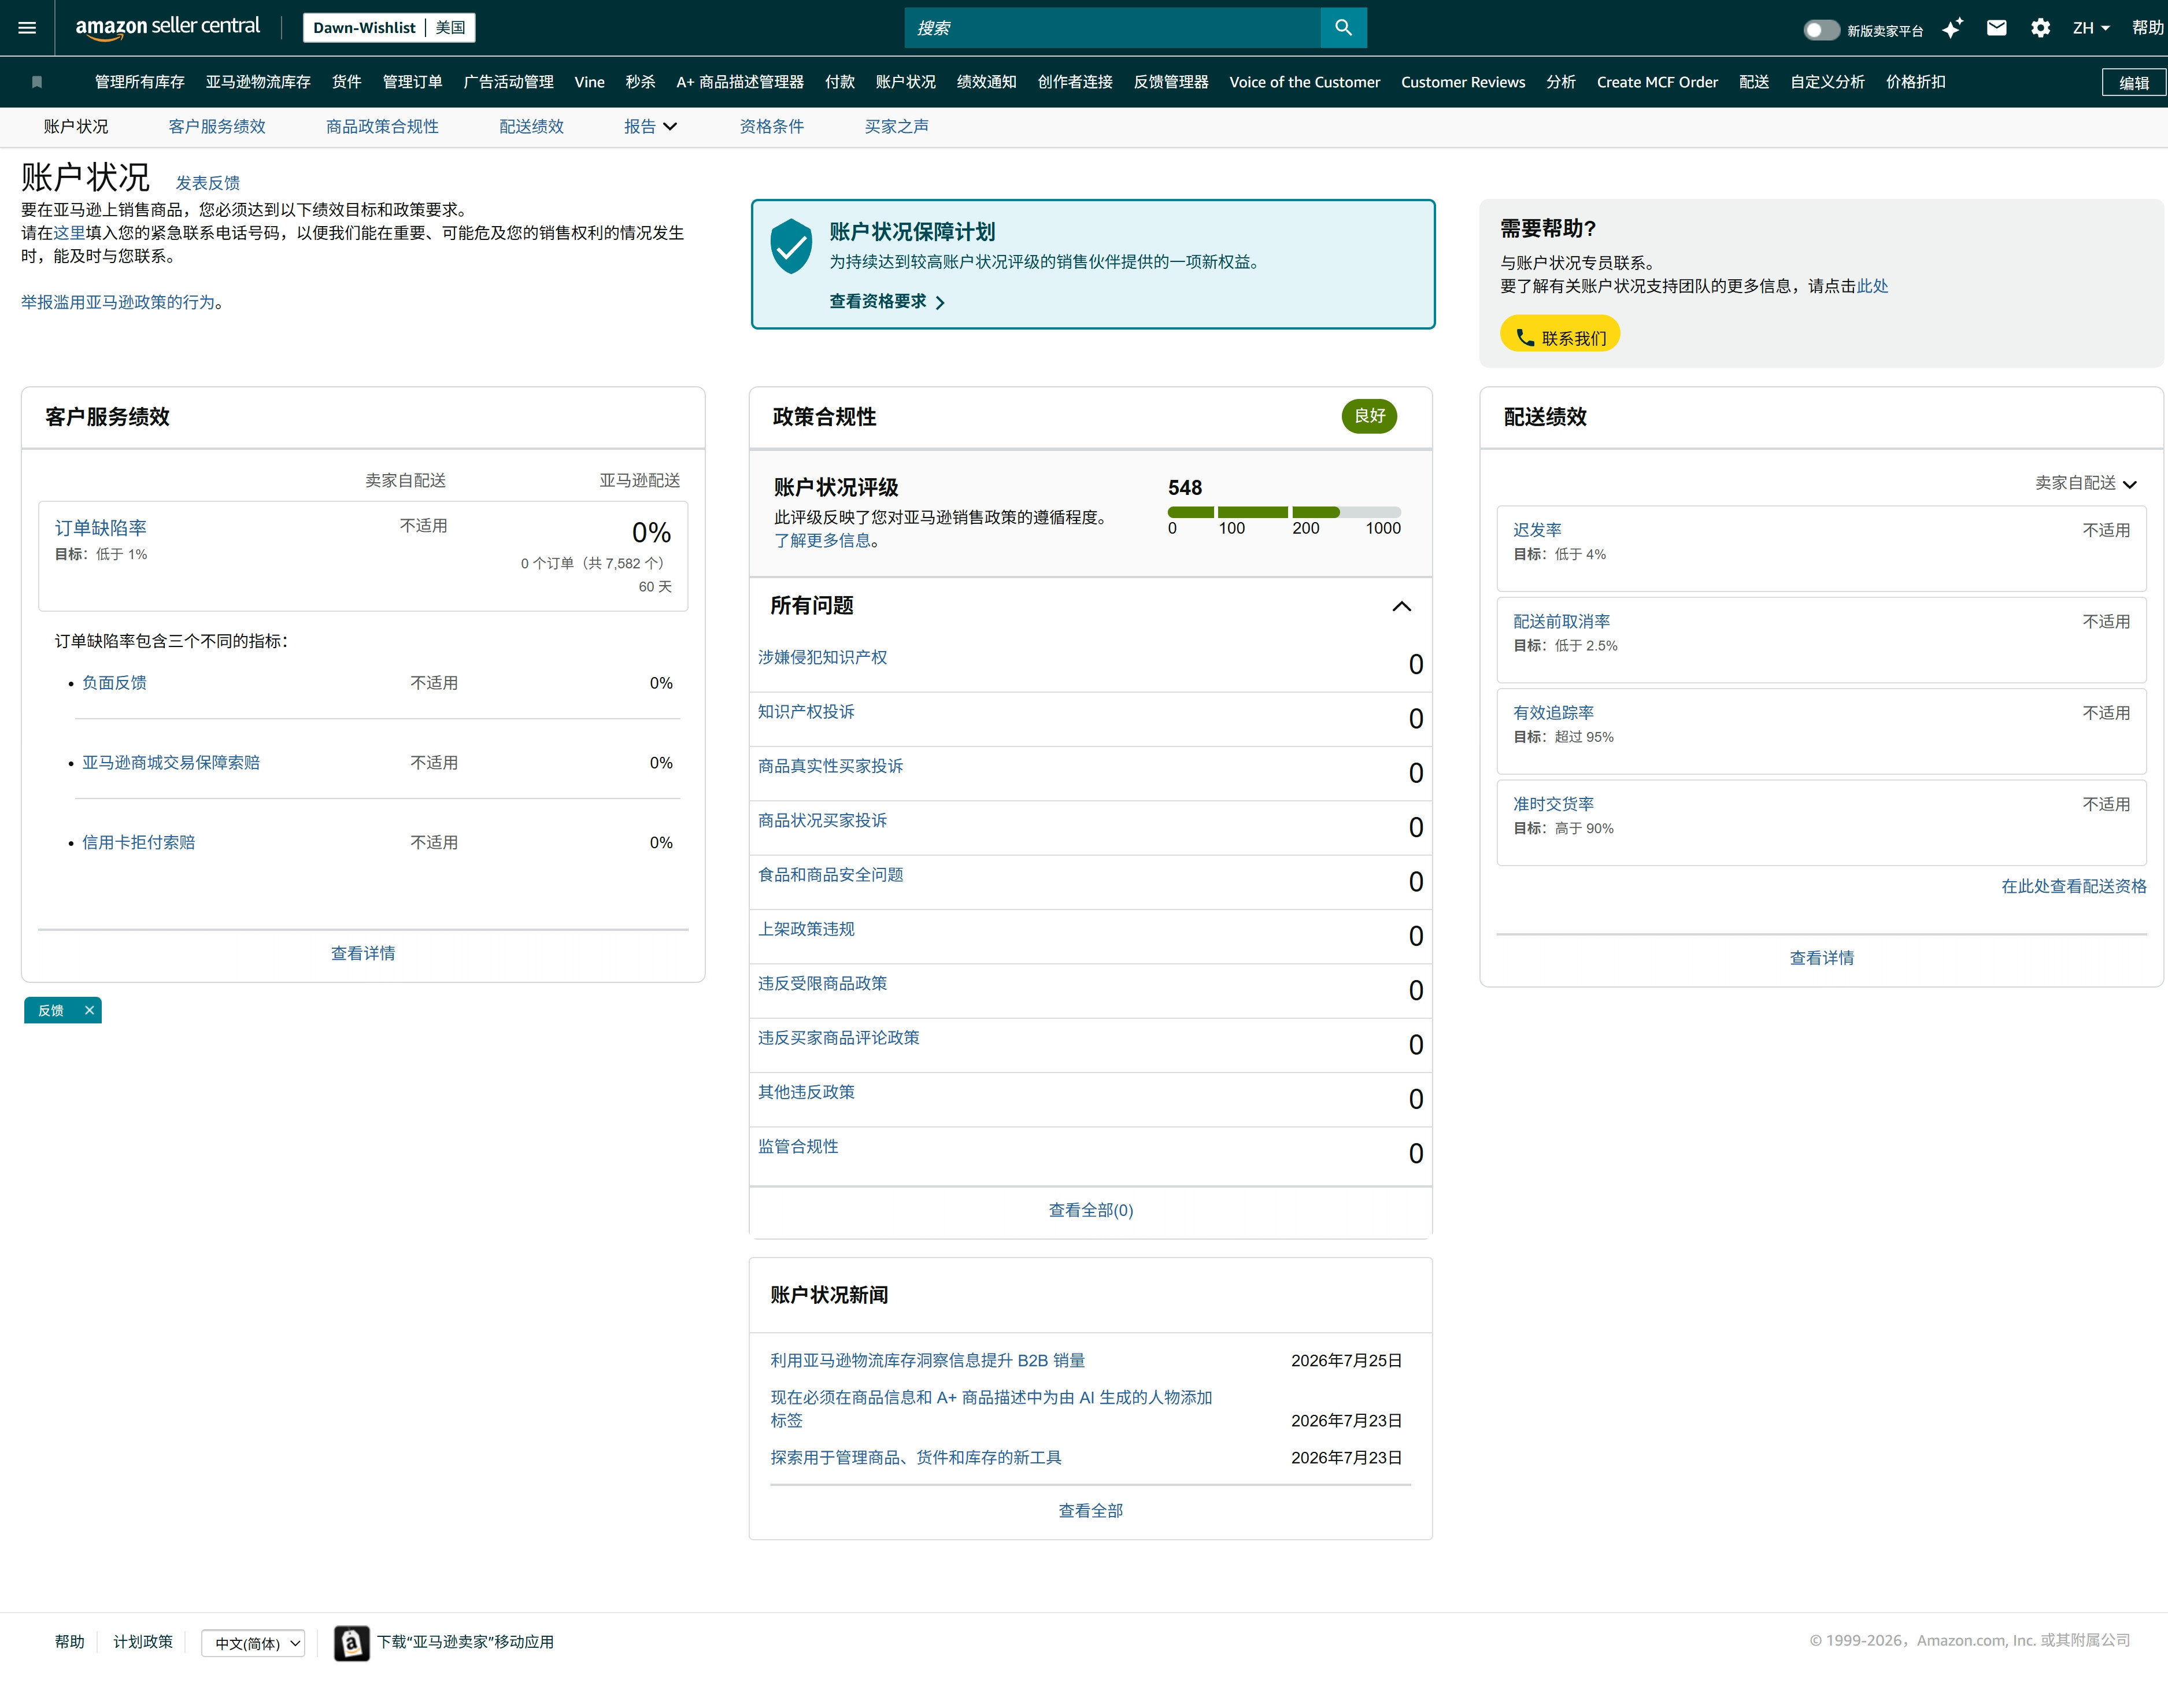This screenshot has width=2168, height=1708.
Task: Click the bookmark icon in the nav bar
Action: (37, 82)
